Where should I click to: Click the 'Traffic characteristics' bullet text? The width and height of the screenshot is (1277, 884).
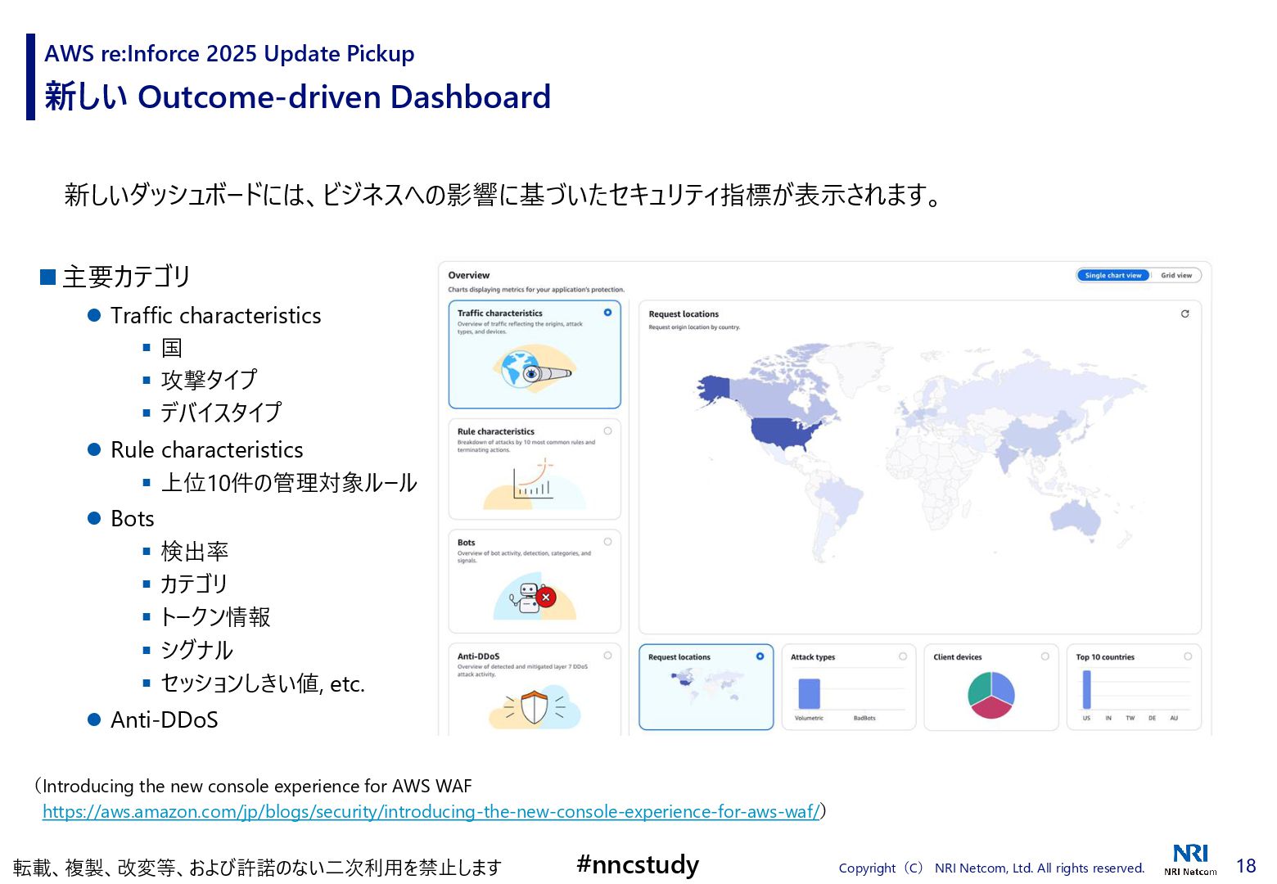click(216, 315)
